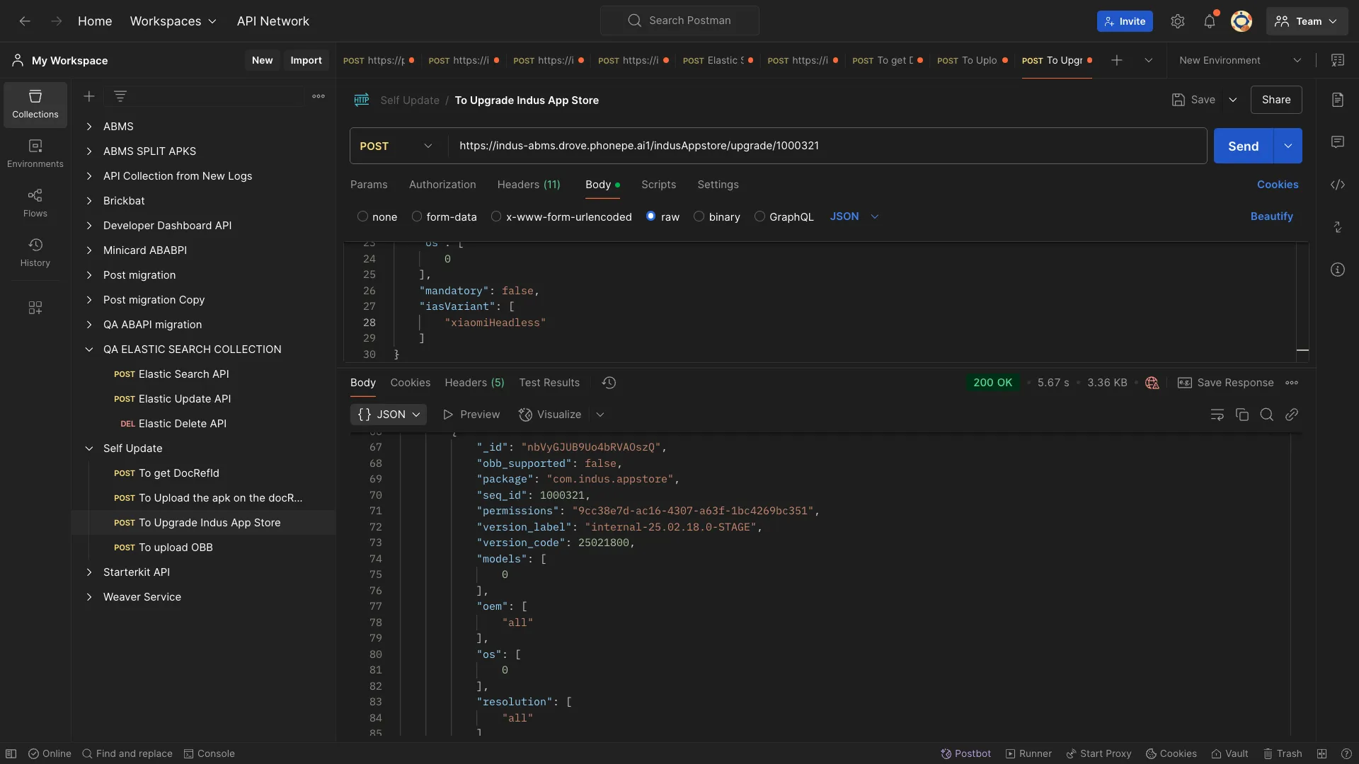Expand the ABMS collection
This screenshot has height=764, width=1359.
pos(89,127)
